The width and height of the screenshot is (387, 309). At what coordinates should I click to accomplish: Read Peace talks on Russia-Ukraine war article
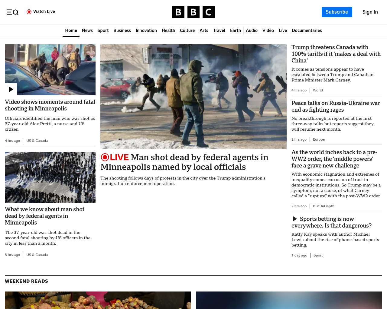pyautogui.click(x=336, y=106)
